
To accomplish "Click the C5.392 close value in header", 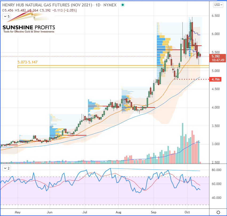I will [45, 10].
